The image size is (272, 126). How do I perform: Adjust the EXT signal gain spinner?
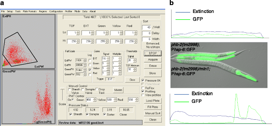(x=109, y=59)
